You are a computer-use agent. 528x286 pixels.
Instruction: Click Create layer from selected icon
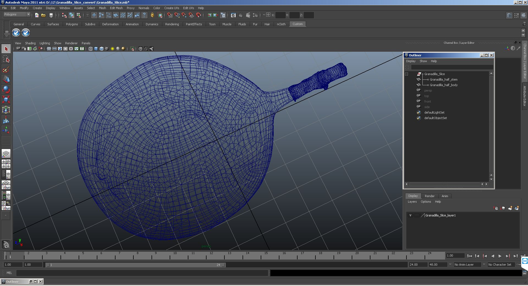coord(517,208)
